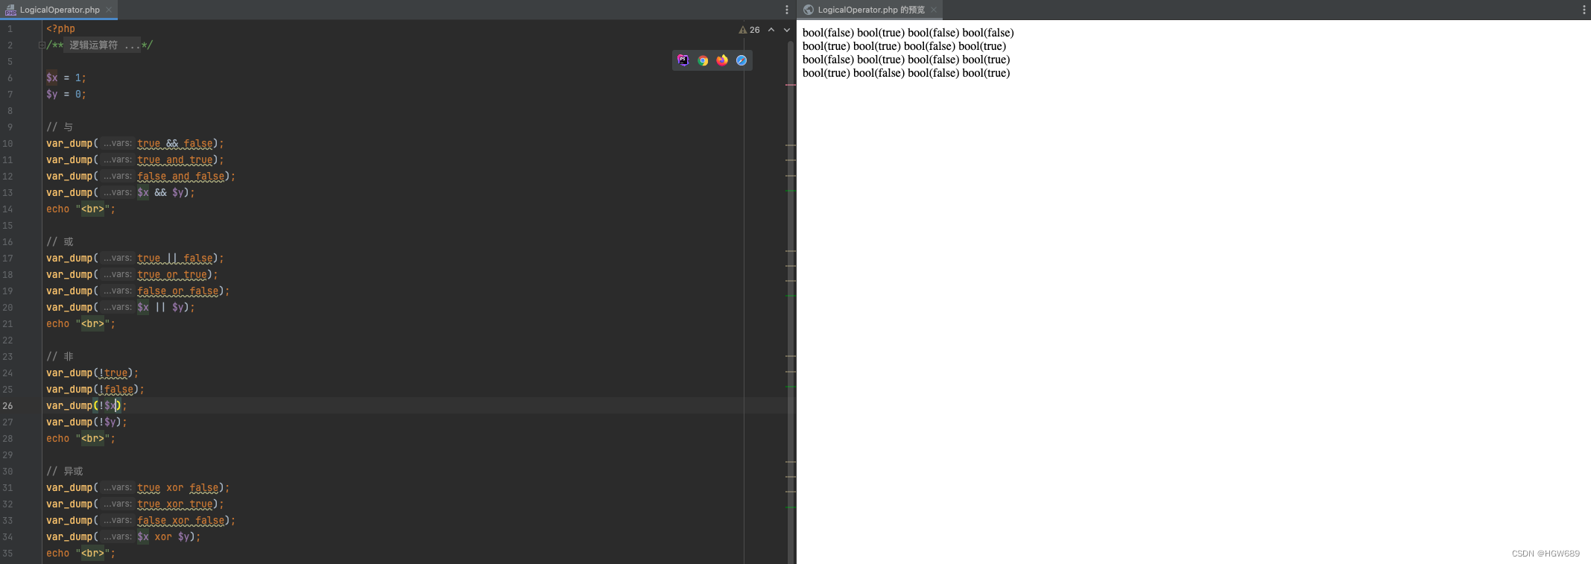
Task: Click 'false xor false' on line 33
Action: tap(181, 521)
